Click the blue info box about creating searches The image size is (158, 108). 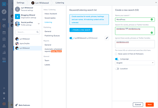pyautogui.click(x=89, y=19)
